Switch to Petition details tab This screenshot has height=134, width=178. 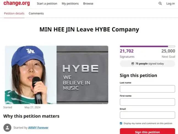(x=14, y=14)
